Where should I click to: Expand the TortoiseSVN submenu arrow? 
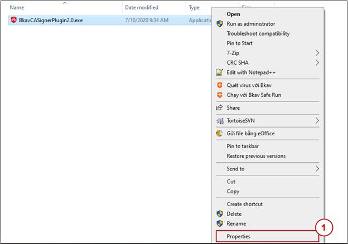click(x=317, y=120)
